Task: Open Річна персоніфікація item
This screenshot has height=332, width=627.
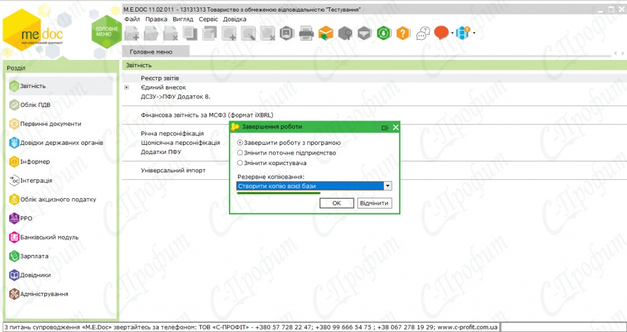Action: (x=173, y=133)
